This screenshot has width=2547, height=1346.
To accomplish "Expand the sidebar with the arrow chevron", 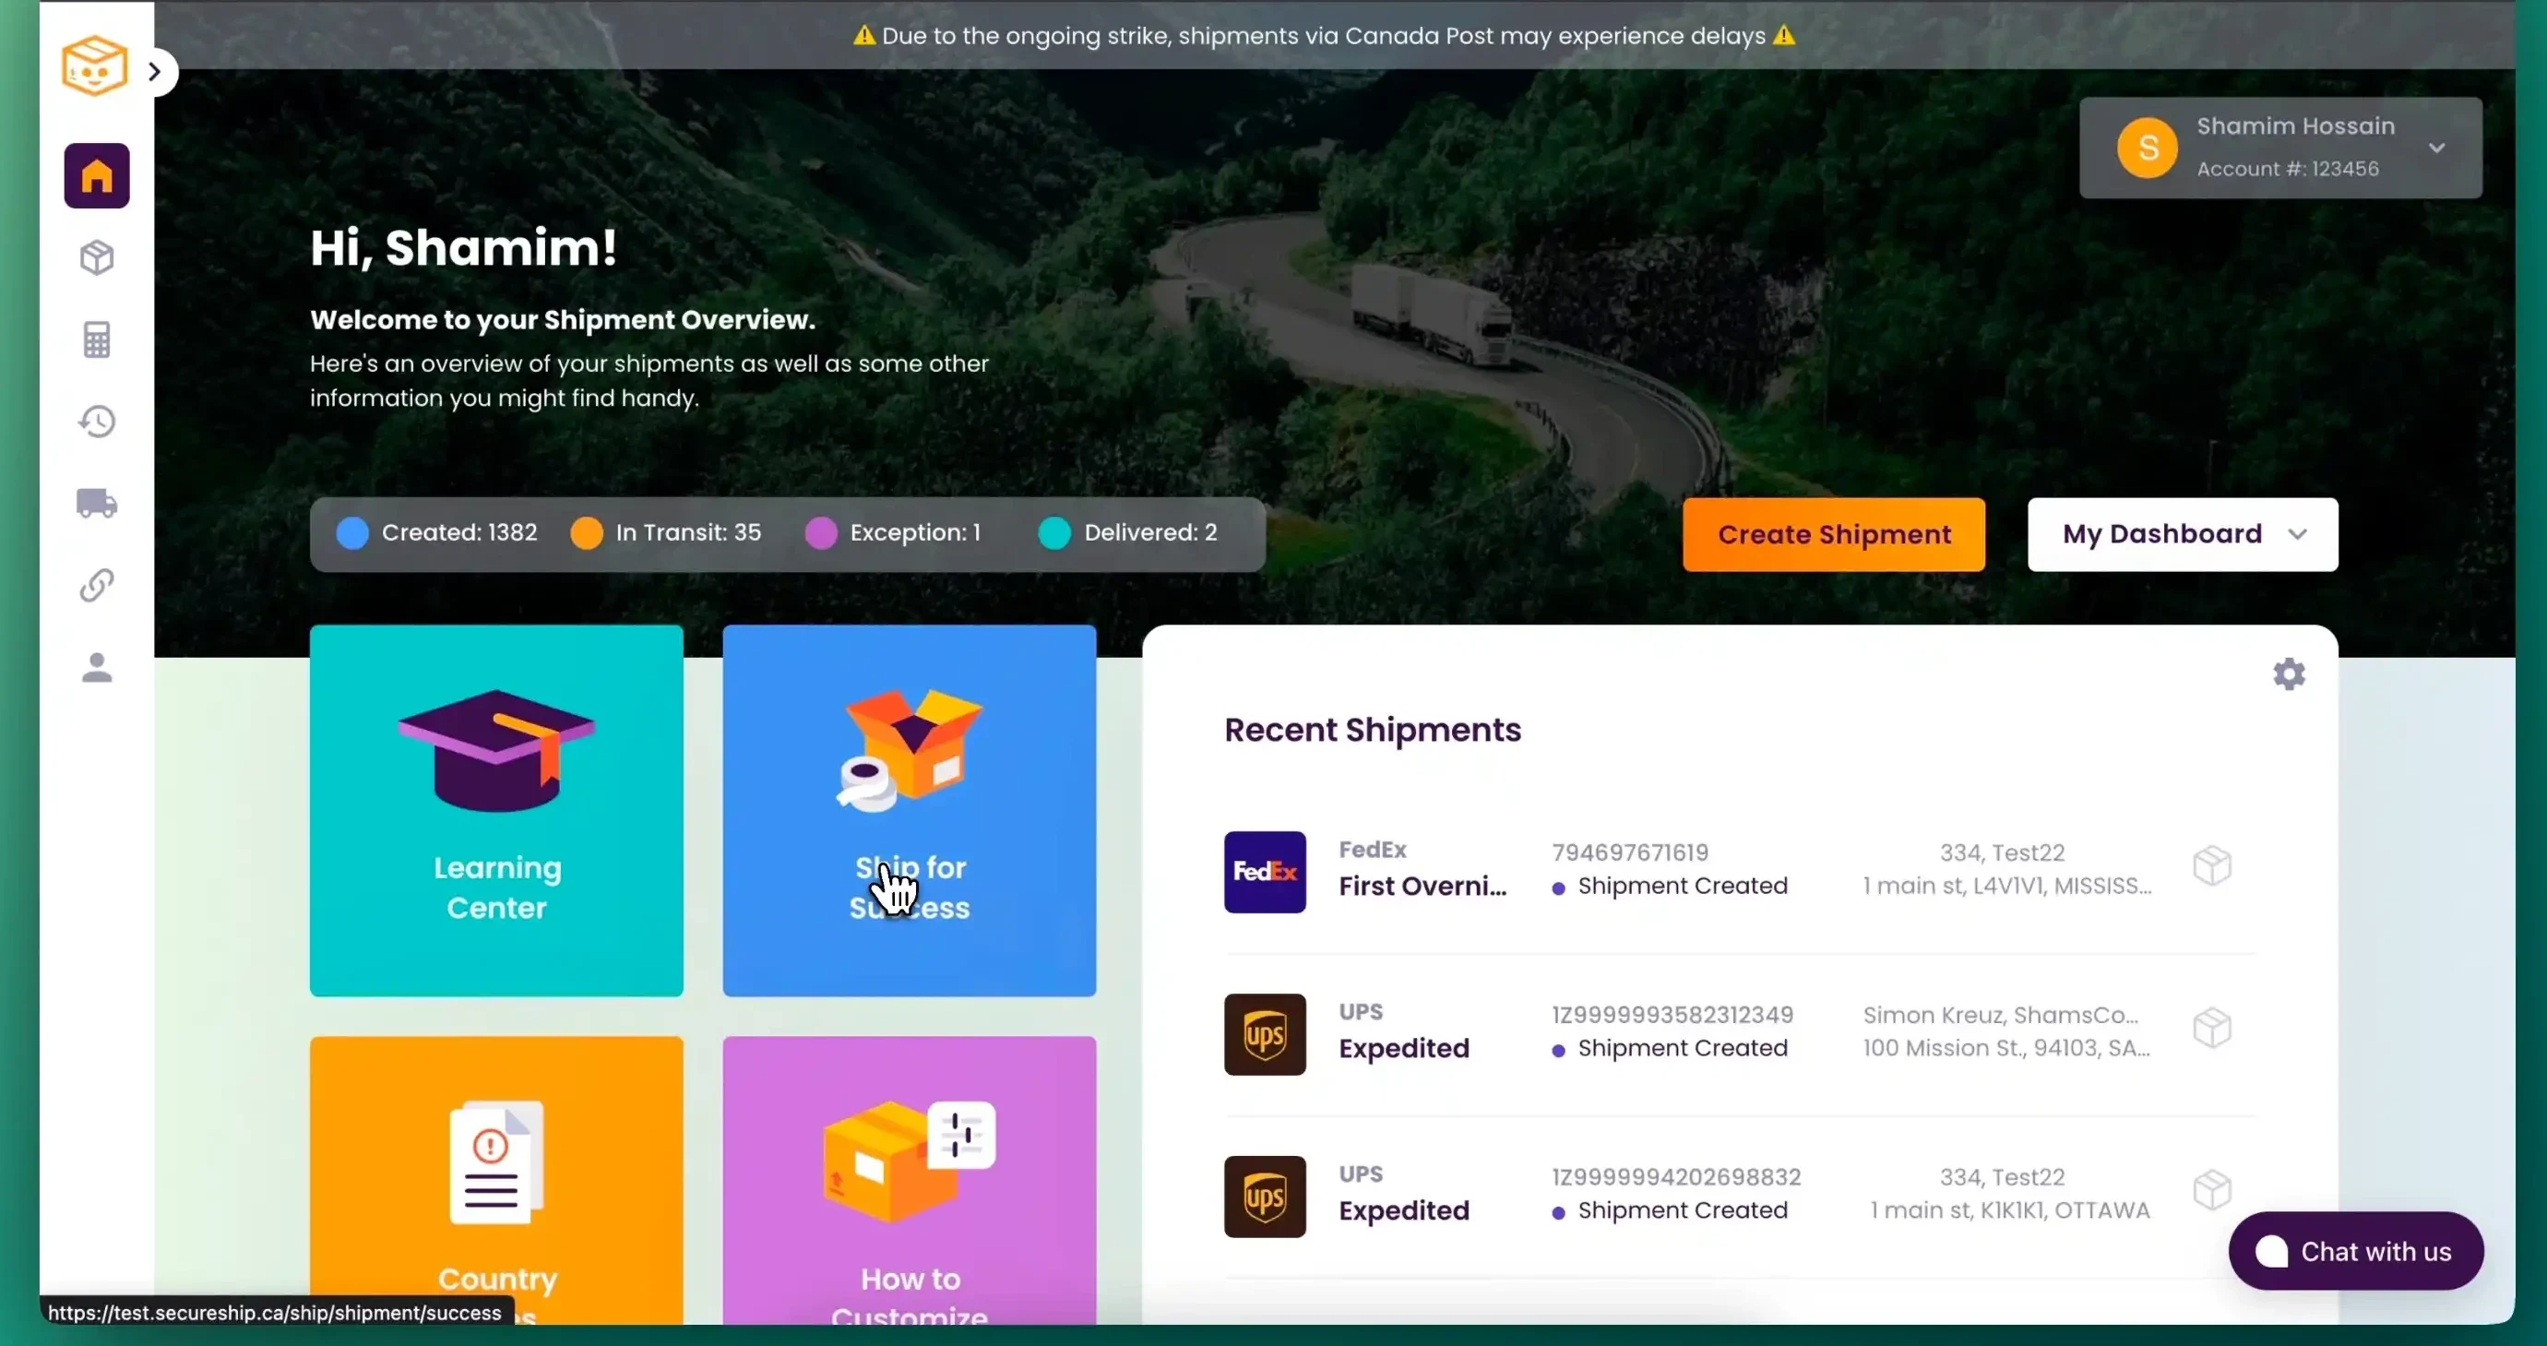I will pos(154,71).
